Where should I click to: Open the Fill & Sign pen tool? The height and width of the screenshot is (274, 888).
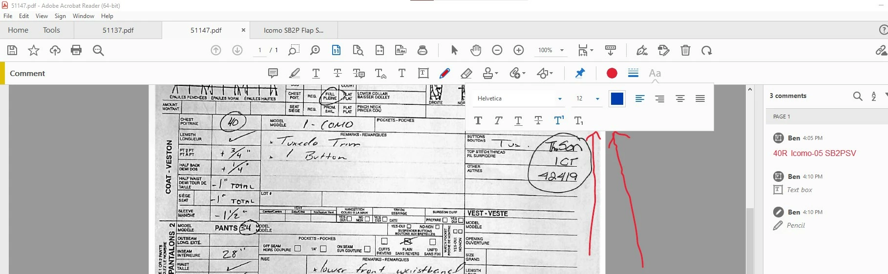[642, 50]
